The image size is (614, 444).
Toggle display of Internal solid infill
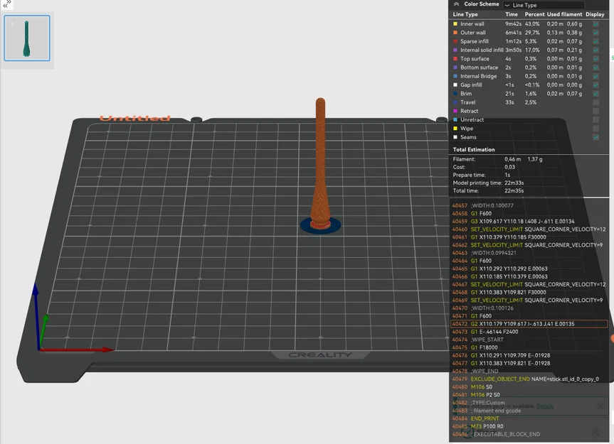[x=596, y=50]
